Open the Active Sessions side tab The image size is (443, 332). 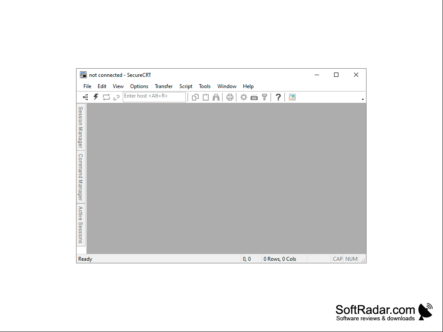click(80, 225)
